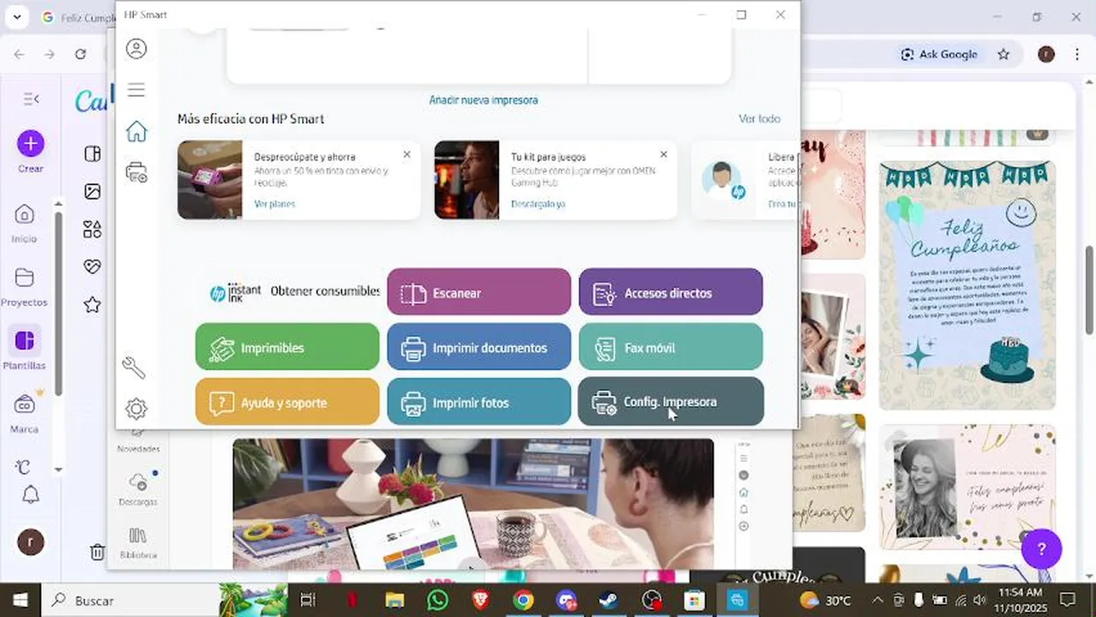Open Ayuda y soporte tile
Viewport: 1096px width, 617px height.
coord(287,402)
